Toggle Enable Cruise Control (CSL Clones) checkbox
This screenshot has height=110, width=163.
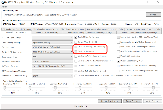pos(118,37)
